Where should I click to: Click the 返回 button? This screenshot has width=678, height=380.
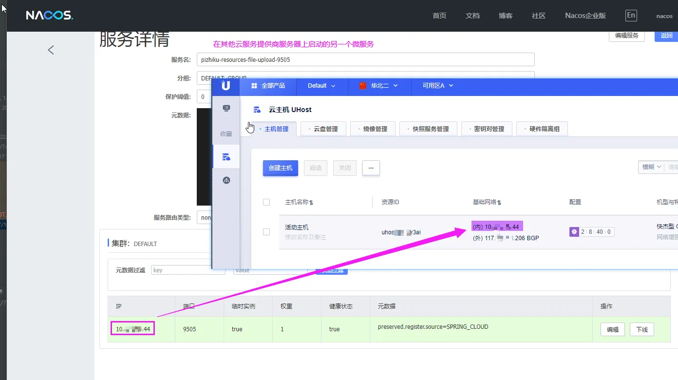coord(666,36)
